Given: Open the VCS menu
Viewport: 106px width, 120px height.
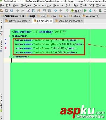Looking at the screenshot, I should pyautogui.click(x=91, y=5).
